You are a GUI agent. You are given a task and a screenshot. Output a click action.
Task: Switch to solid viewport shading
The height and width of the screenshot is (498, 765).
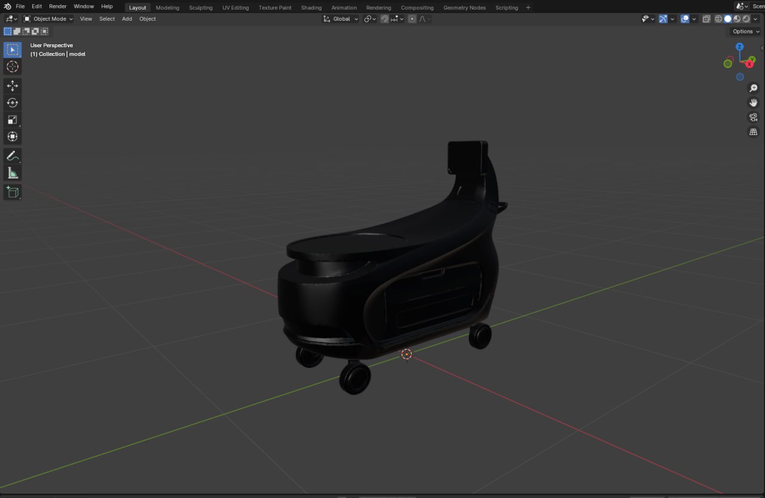pos(728,19)
